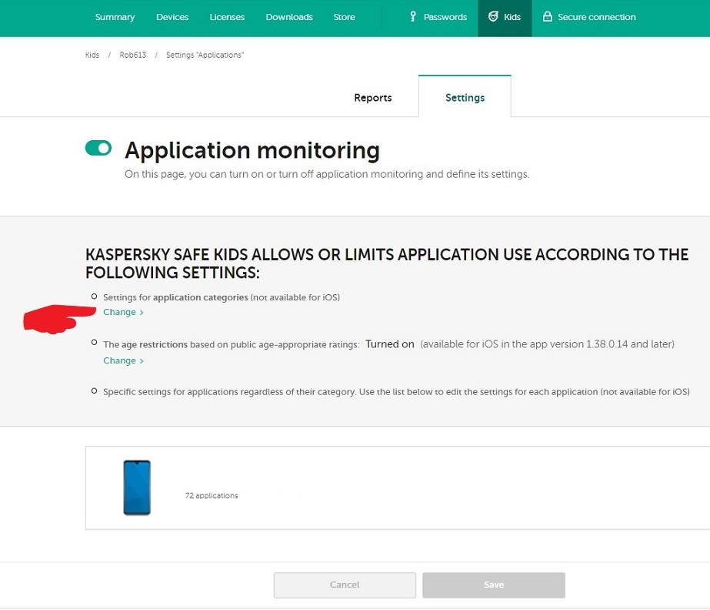Image resolution: width=710 pixels, height=610 pixels.
Task: Switch to the Reports tab
Action: pos(372,98)
